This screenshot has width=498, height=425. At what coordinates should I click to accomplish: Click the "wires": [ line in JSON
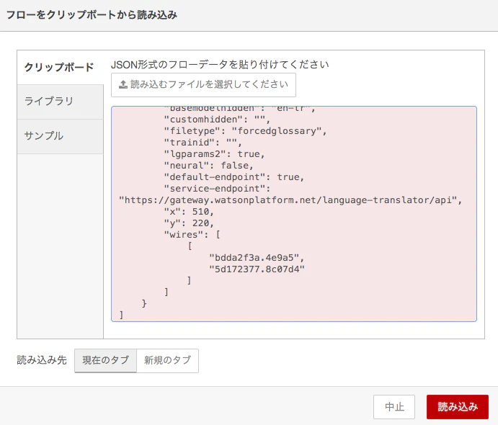(x=192, y=235)
